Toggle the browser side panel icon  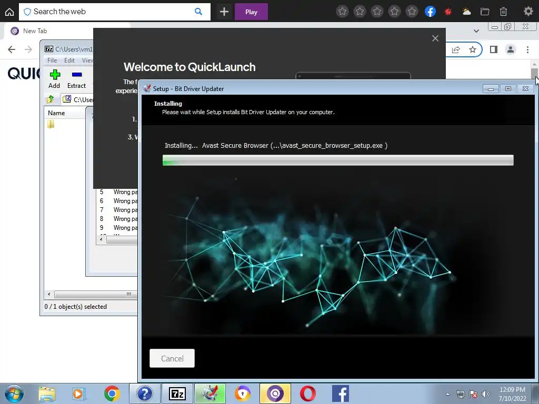[494, 50]
